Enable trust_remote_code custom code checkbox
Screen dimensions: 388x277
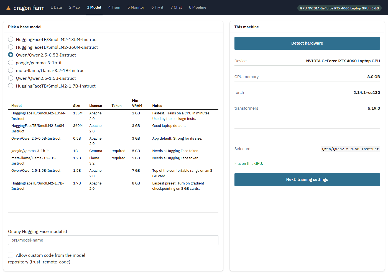click(x=11, y=255)
